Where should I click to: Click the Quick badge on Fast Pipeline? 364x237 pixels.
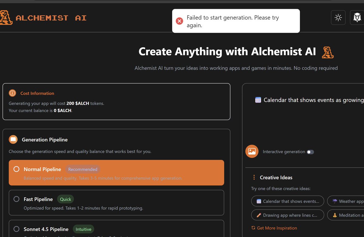[66, 199]
